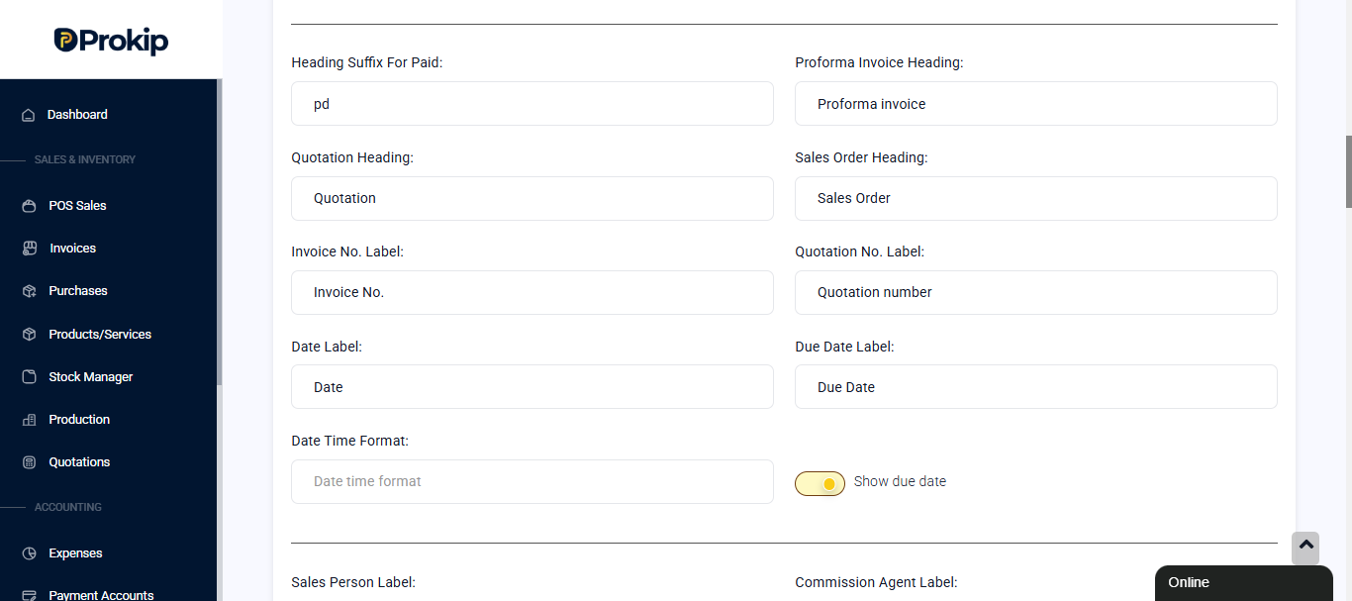Click the Products/Services cube icon
The height and width of the screenshot is (601, 1352).
pos(29,335)
